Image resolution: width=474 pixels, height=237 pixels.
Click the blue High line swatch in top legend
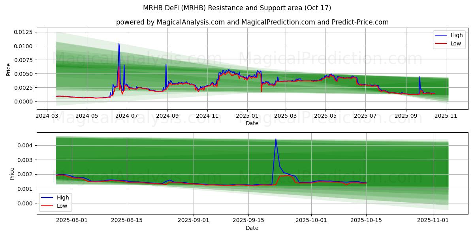(x=441, y=35)
